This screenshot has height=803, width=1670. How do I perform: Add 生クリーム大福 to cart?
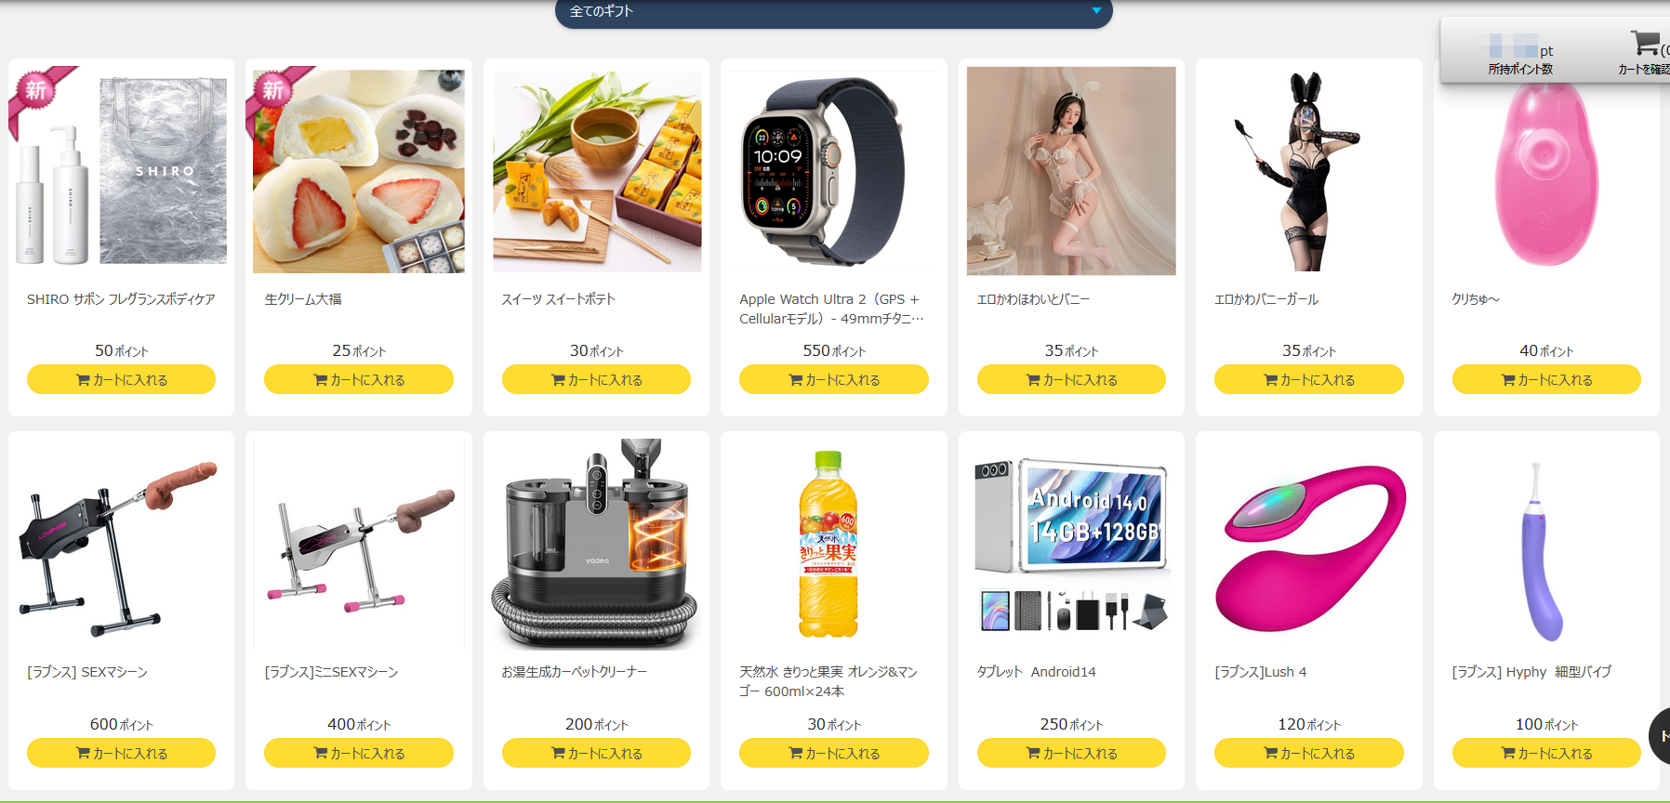click(359, 379)
